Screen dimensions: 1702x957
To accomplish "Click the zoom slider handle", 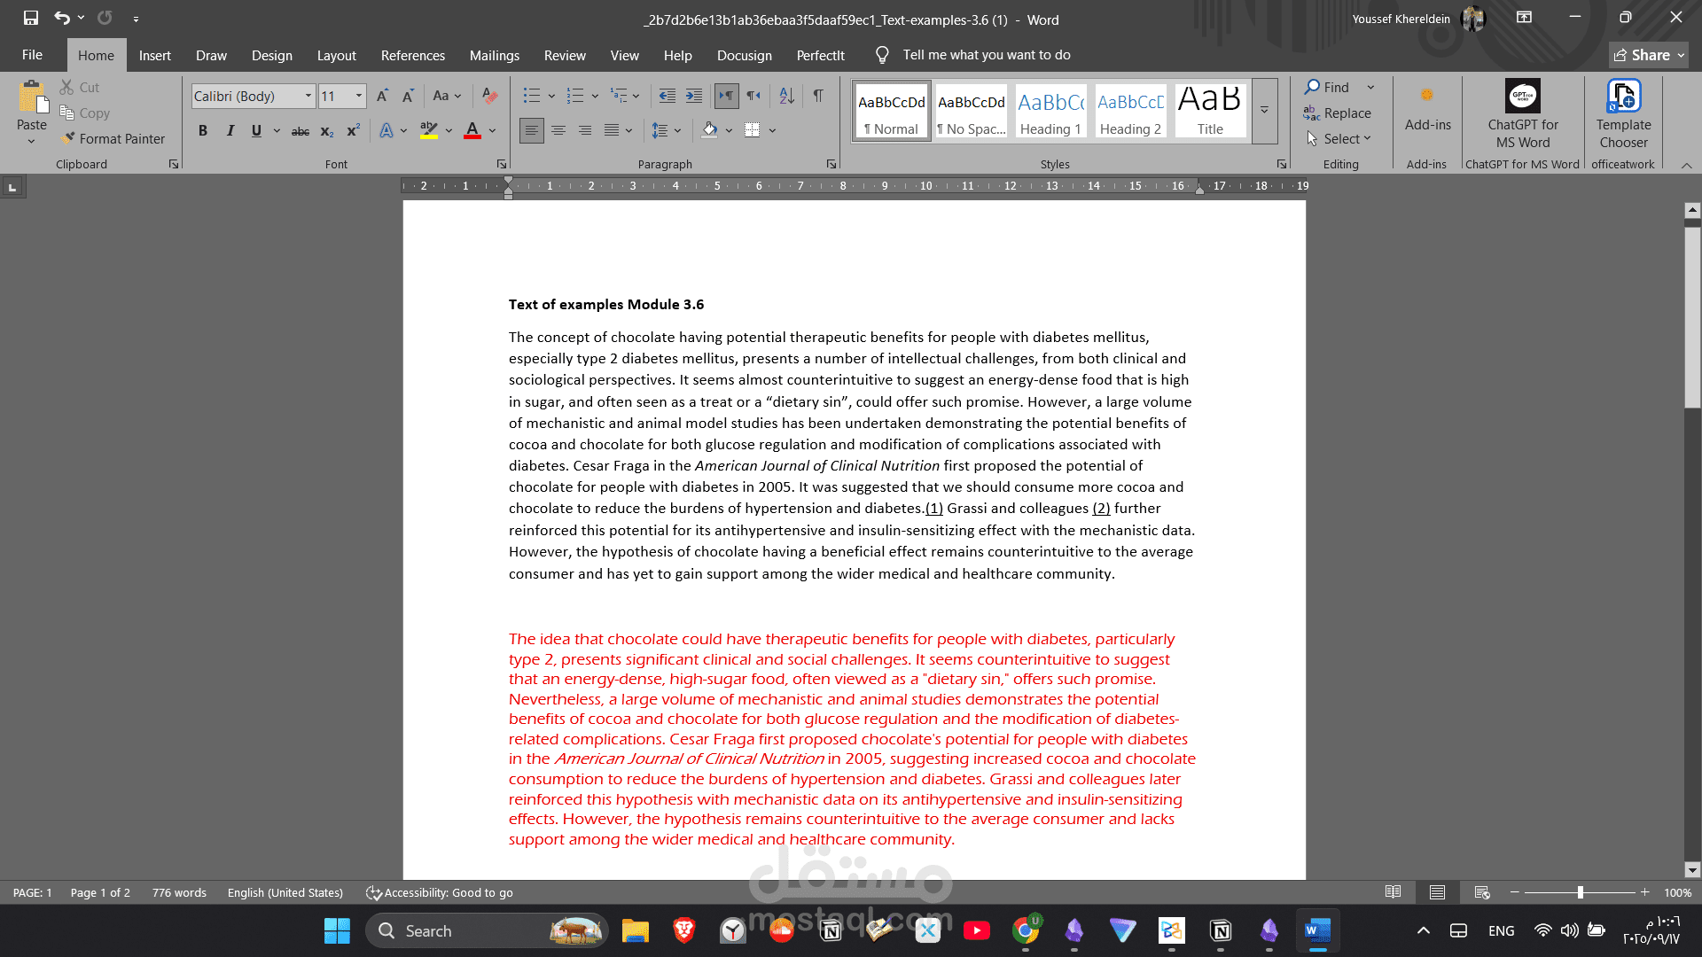I will pyautogui.click(x=1580, y=892).
